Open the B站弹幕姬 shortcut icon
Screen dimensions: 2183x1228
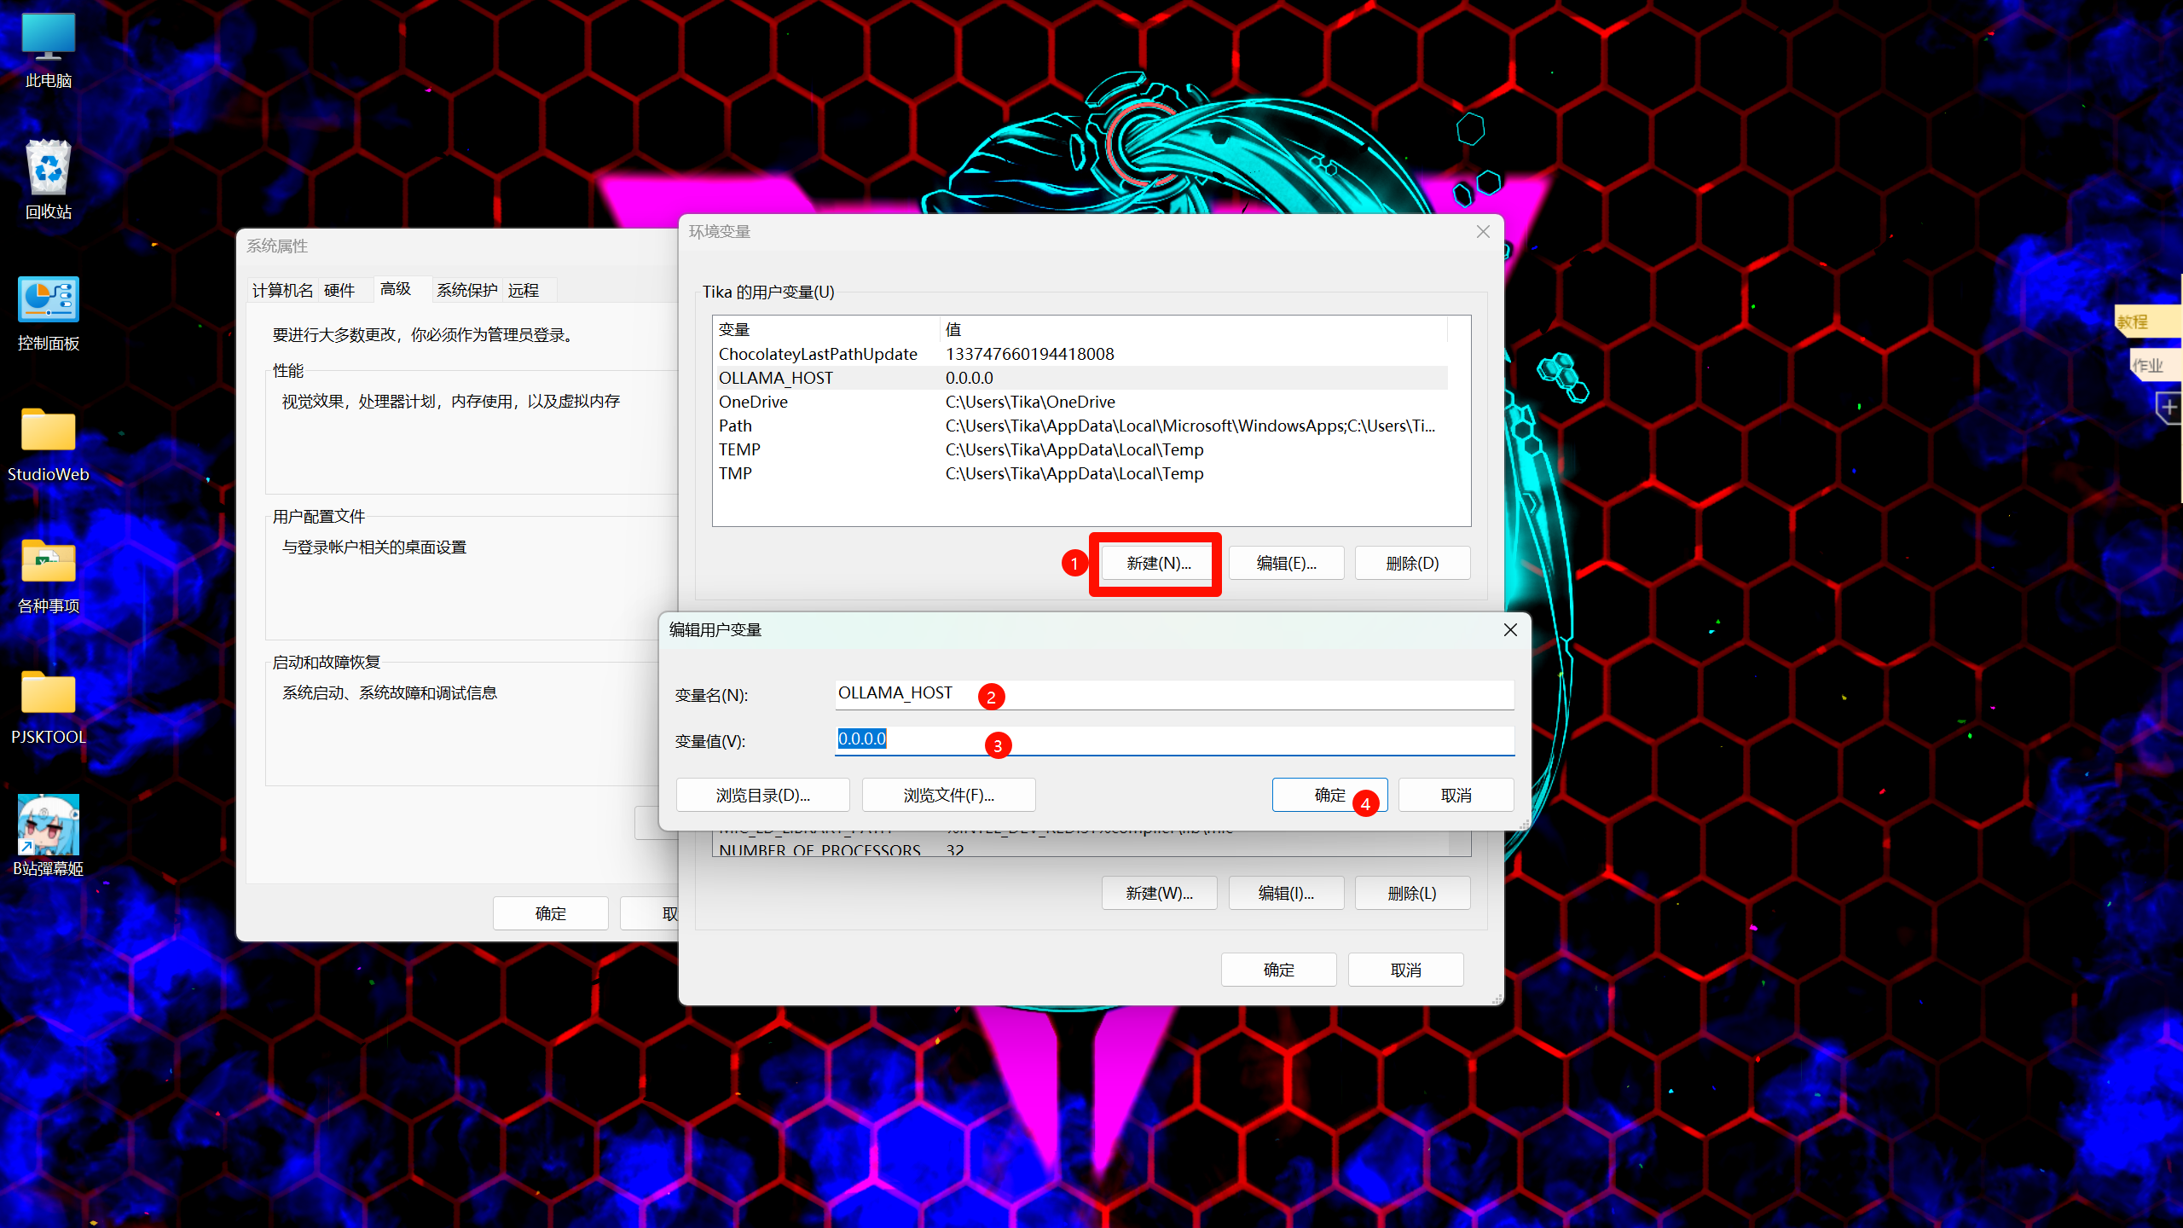[x=49, y=825]
